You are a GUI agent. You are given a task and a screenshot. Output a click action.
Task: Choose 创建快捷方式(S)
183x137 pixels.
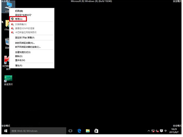(x=32, y=52)
